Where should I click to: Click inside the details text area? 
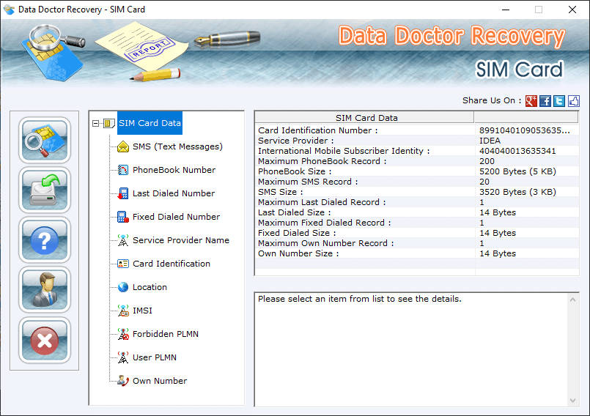tap(411, 350)
